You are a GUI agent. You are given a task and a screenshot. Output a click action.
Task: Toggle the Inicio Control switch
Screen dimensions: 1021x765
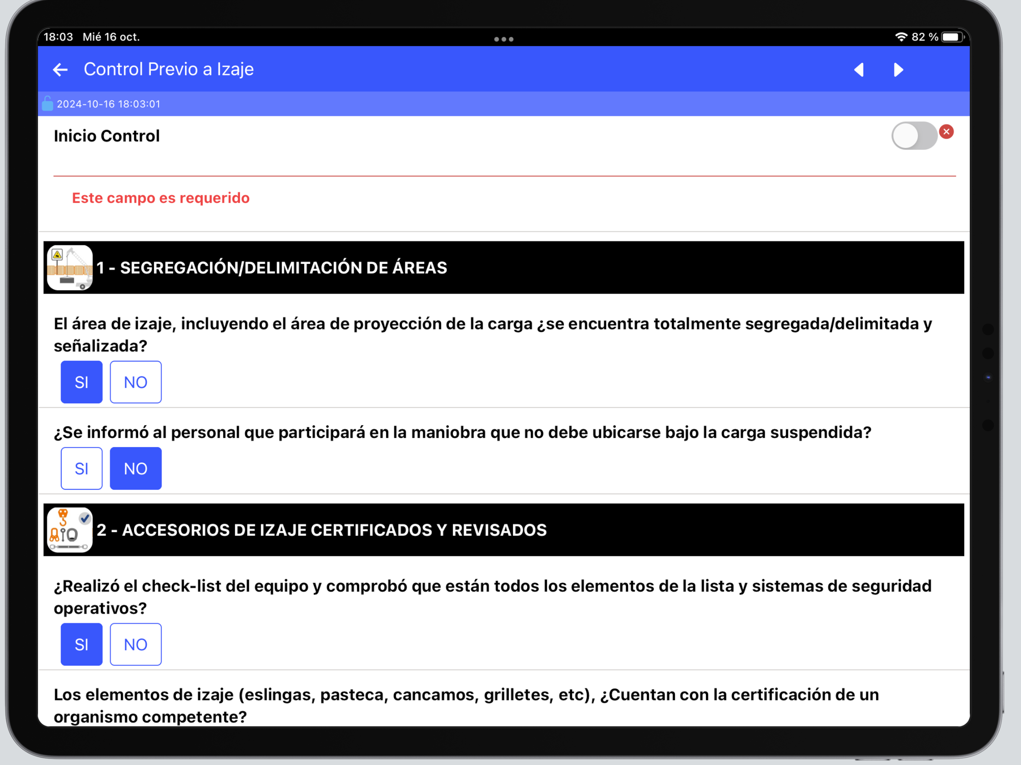[x=915, y=136]
